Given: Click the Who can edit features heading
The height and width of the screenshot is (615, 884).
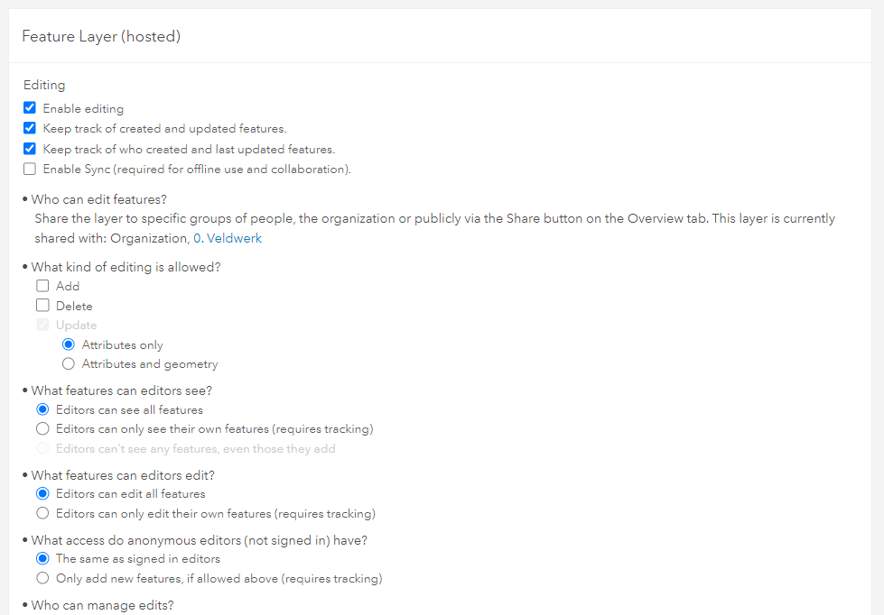Looking at the screenshot, I should [x=98, y=198].
